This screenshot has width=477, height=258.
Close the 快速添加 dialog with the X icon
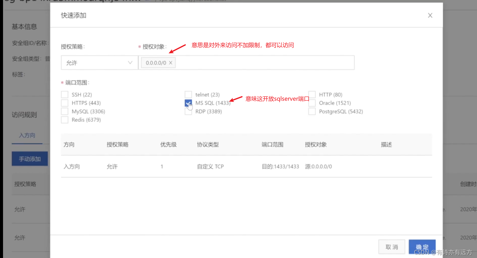(x=430, y=15)
